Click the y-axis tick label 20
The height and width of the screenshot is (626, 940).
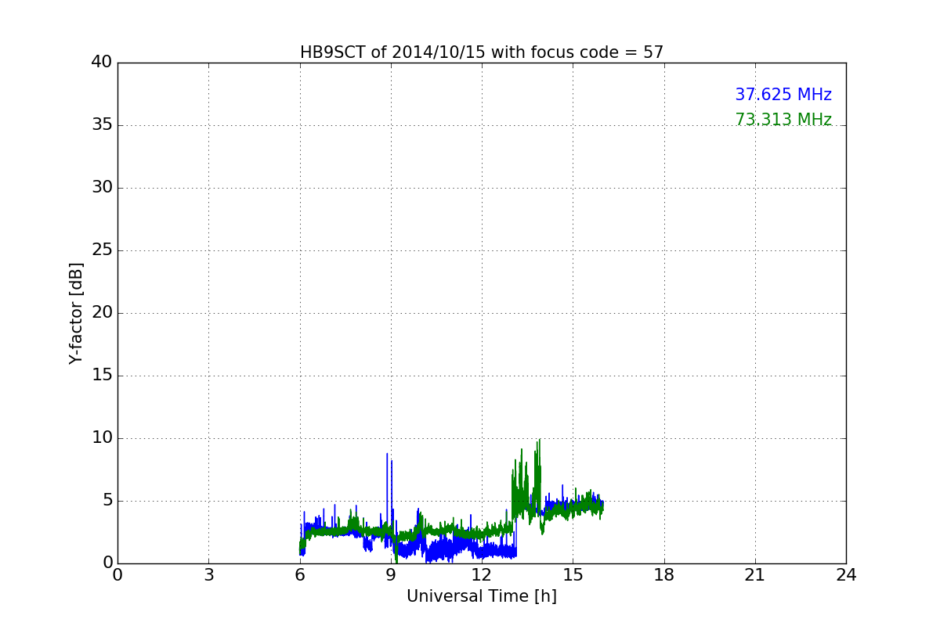[x=102, y=312]
